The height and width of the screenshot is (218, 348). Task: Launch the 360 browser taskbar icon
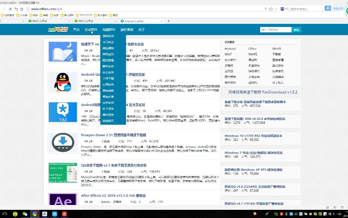34,214
